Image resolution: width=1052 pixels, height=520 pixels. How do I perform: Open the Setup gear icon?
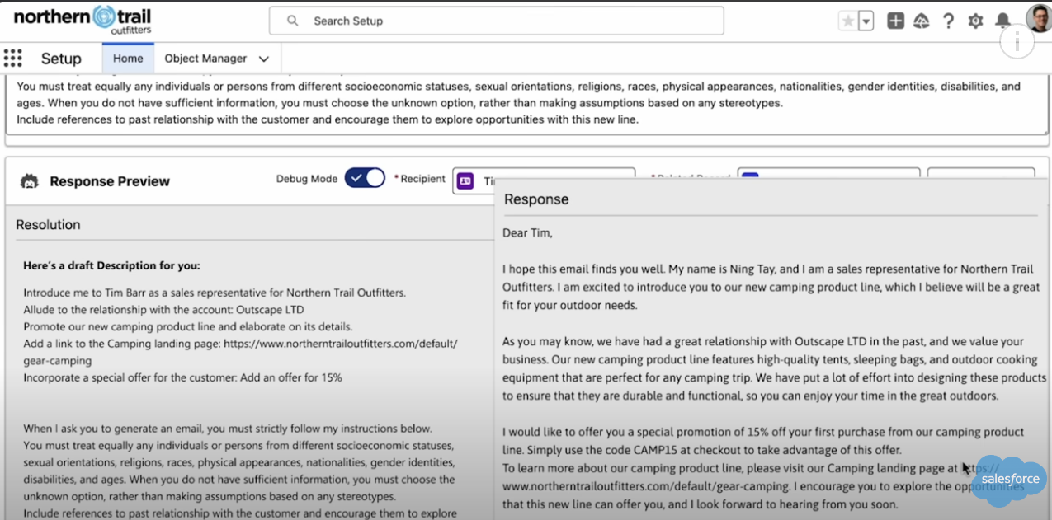pyautogui.click(x=974, y=21)
